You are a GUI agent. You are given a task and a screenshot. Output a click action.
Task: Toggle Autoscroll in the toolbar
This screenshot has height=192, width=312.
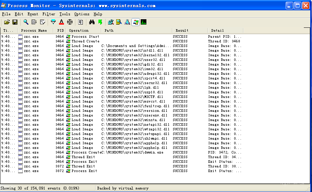coord(34,22)
